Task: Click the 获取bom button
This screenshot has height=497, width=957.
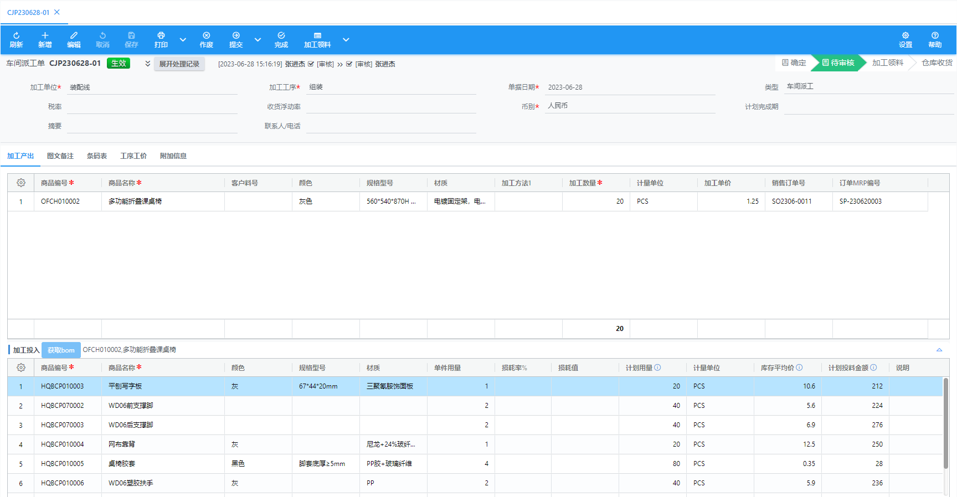Action: click(61, 350)
